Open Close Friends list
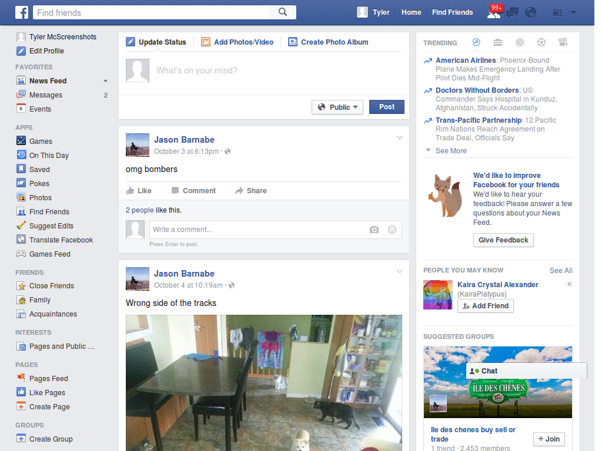 click(x=45, y=286)
